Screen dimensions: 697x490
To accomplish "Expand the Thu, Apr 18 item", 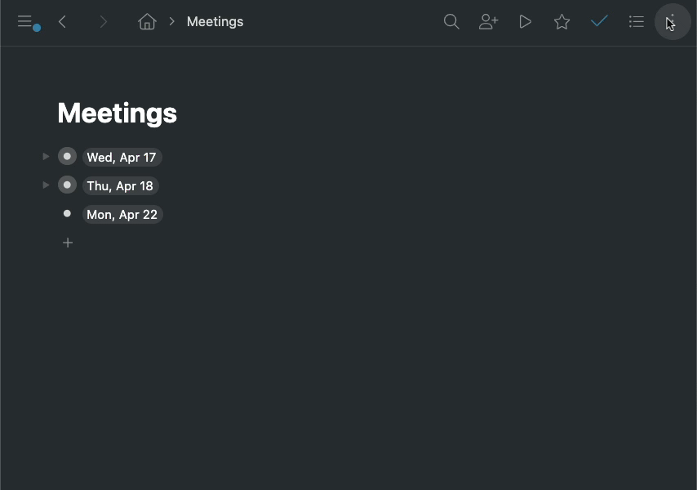I will pos(46,185).
